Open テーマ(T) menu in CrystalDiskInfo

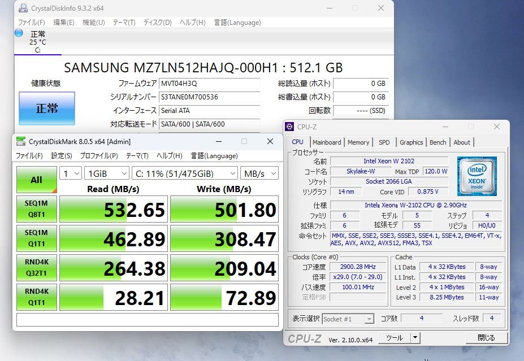point(124,23)
